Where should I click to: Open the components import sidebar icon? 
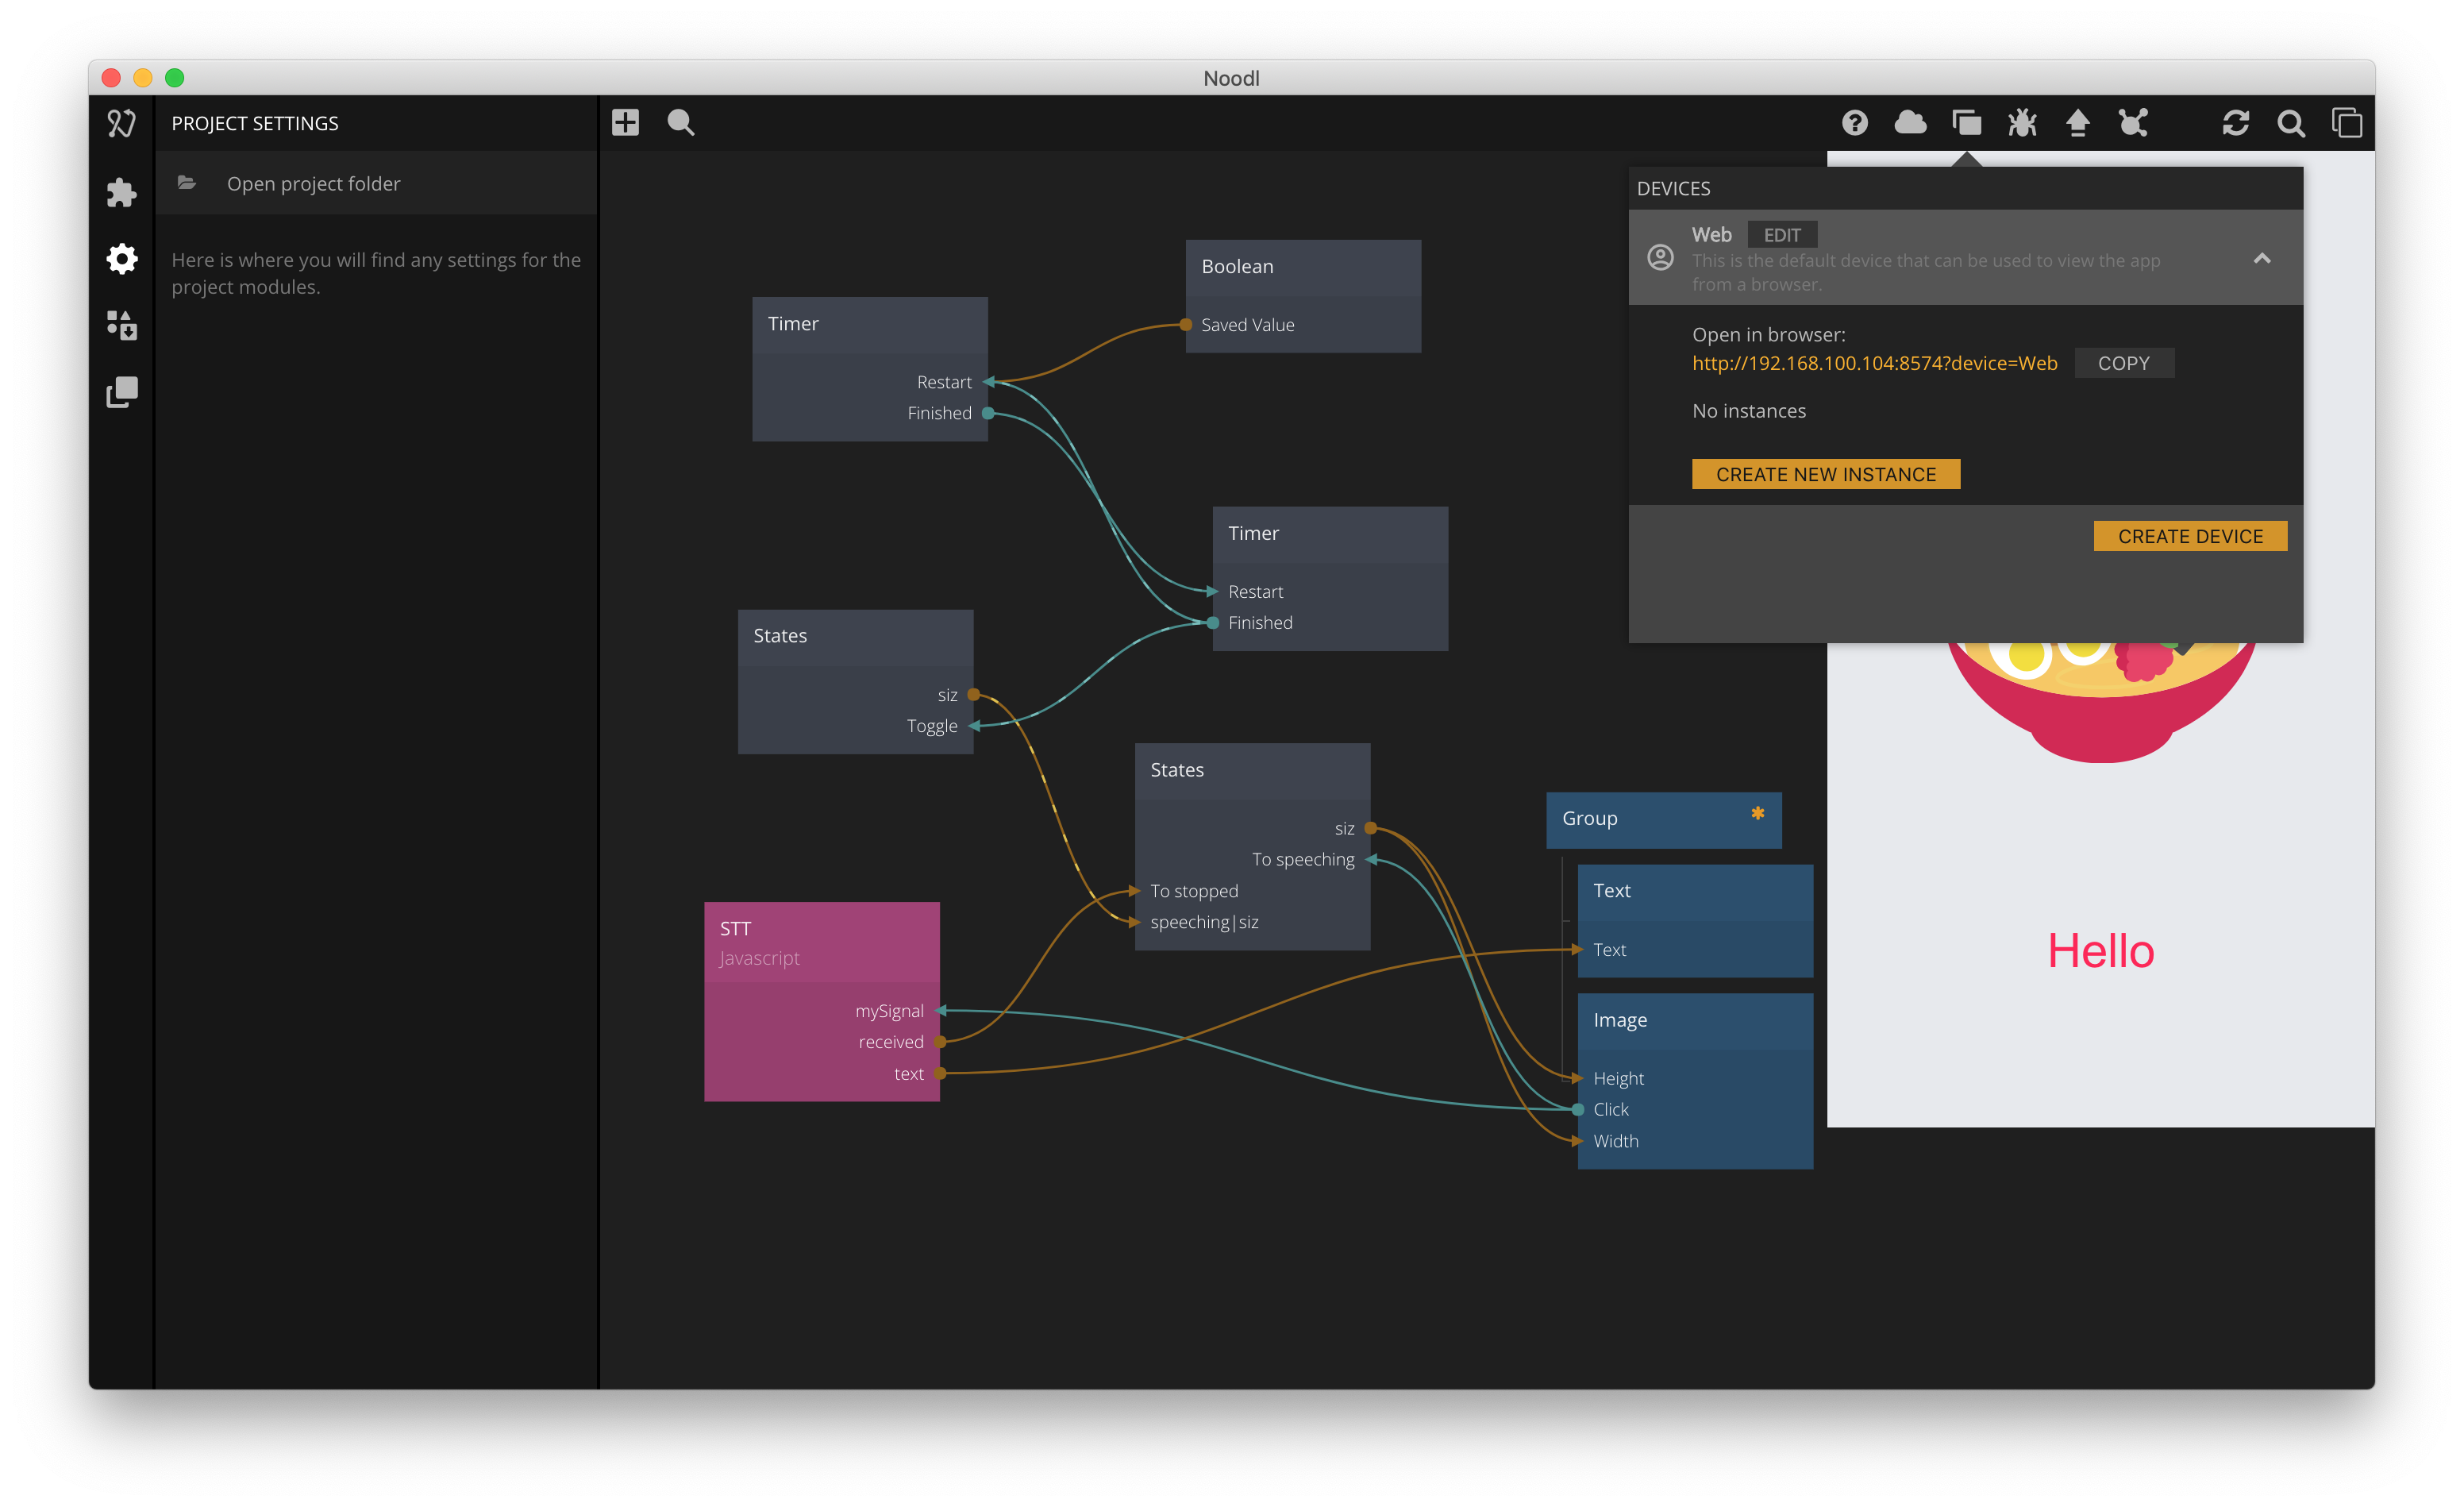tap(121, 325)
